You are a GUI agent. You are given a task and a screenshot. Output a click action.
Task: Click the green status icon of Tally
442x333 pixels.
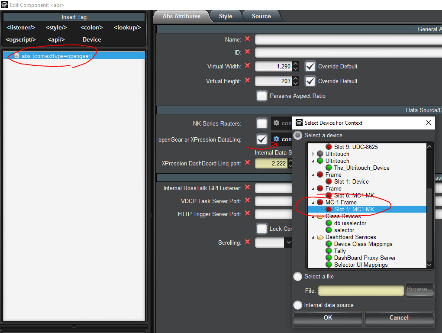click(329, 251)
